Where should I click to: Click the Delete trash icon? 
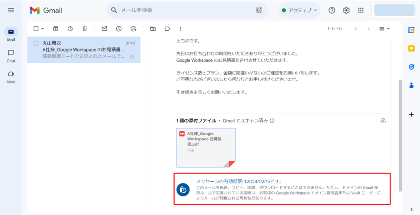point(85,29)
